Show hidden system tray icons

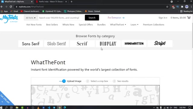154,108
